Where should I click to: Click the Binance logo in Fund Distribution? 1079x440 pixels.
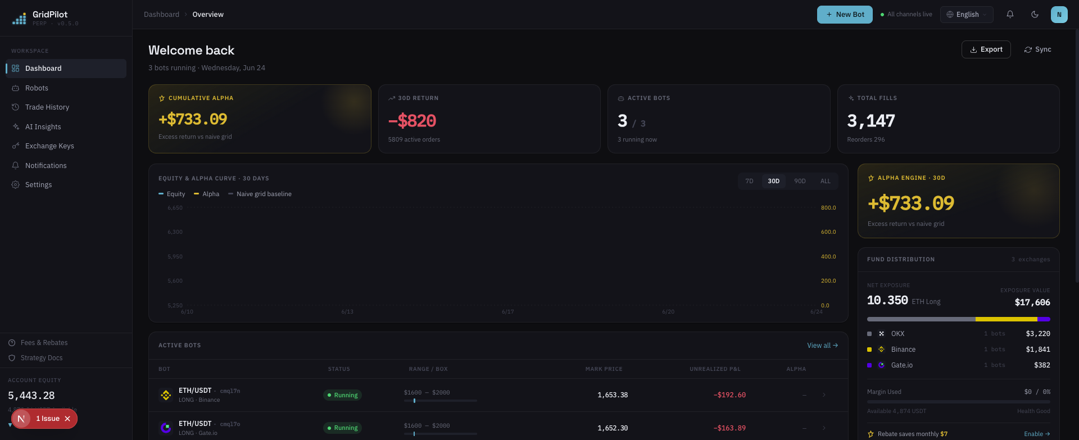click(x=881, y=350)
